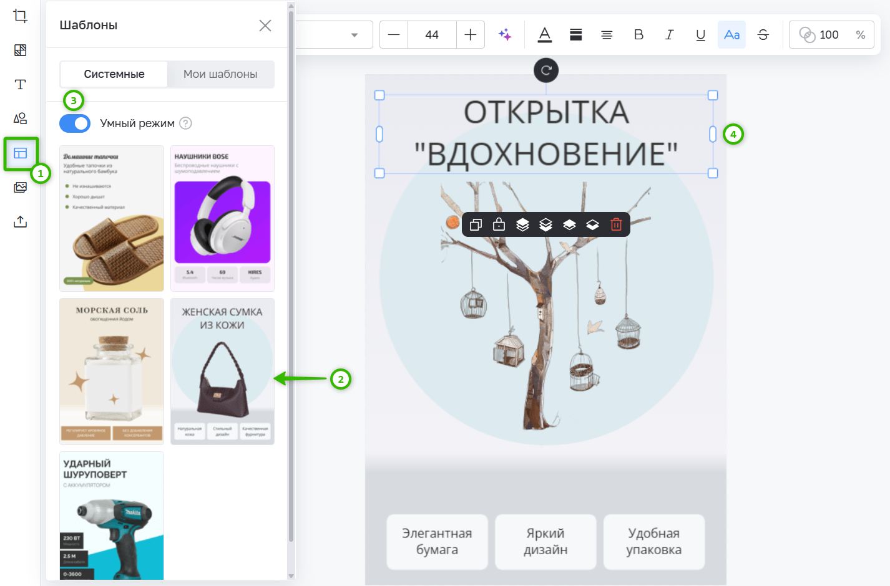Image resolution: width=890 pixels, height=586 pixels.
Task: Click the Upload/Export icon in the sidebar
Action: click(20, 221)
